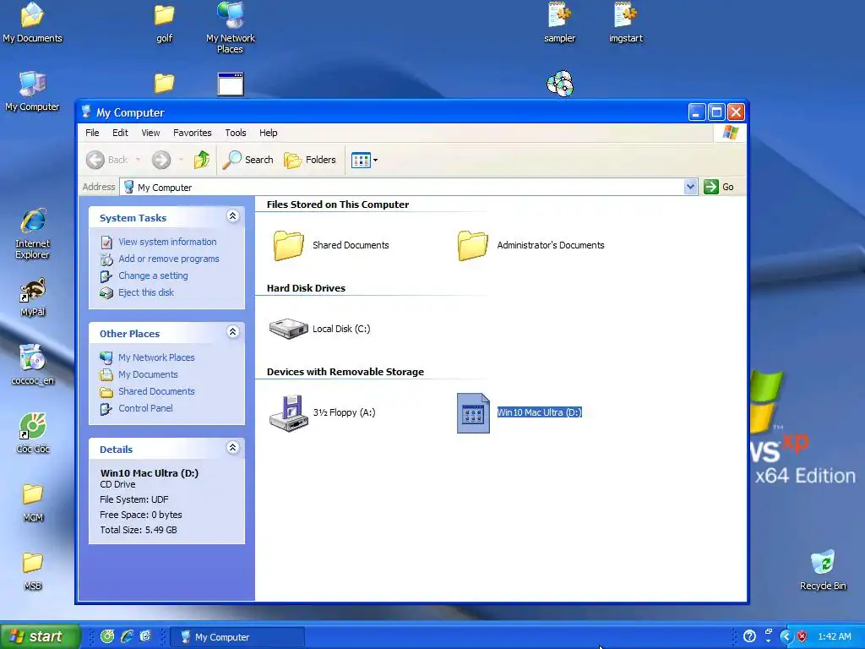Open the Views toolbar dropdown

point(364,160)
